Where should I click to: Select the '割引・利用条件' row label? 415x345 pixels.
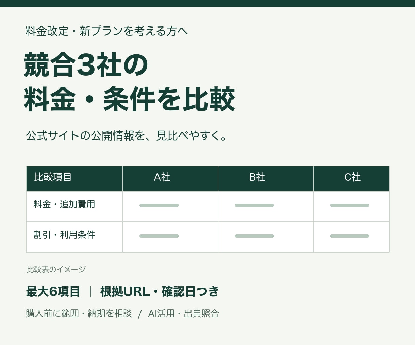(64, 235)
